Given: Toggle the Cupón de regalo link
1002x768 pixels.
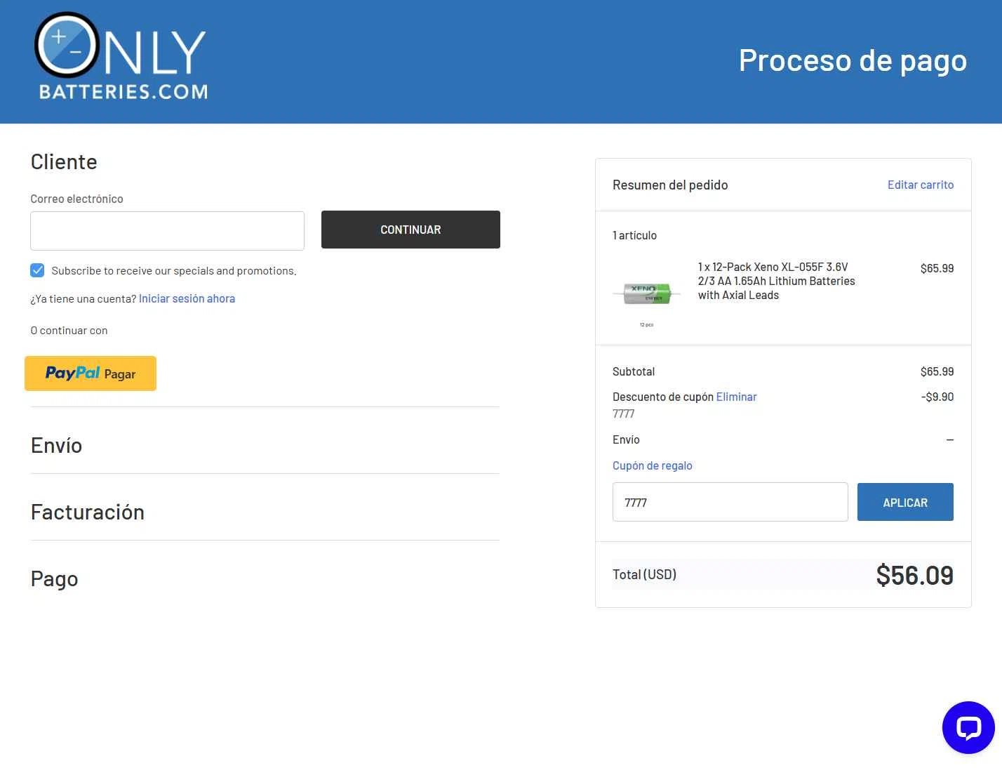Looking at the screenshot, I should click(653, 465).
